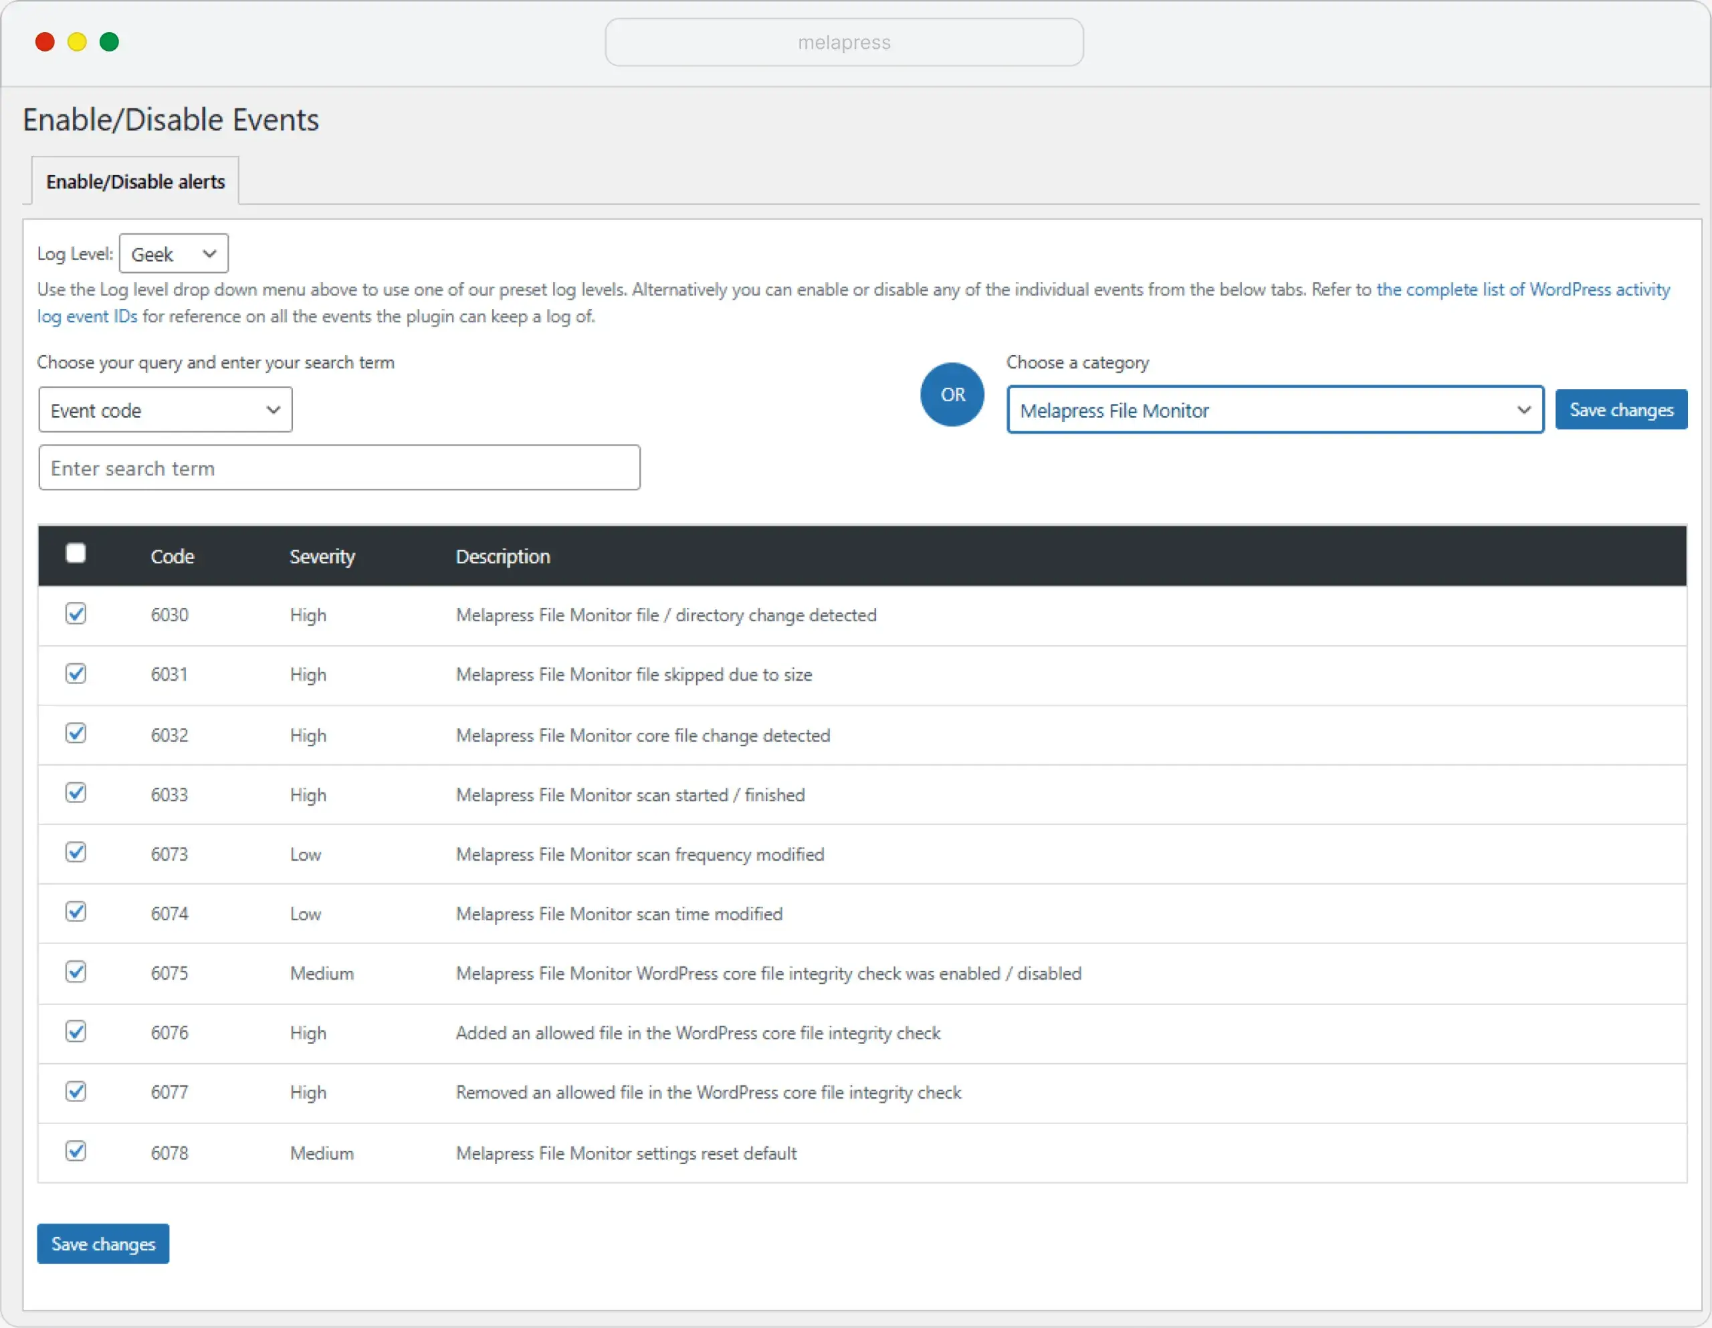The height and width of the screenshot is (1328, 1712).
Task: Click the Medium severity of event 6075
Action: (322, 974)
